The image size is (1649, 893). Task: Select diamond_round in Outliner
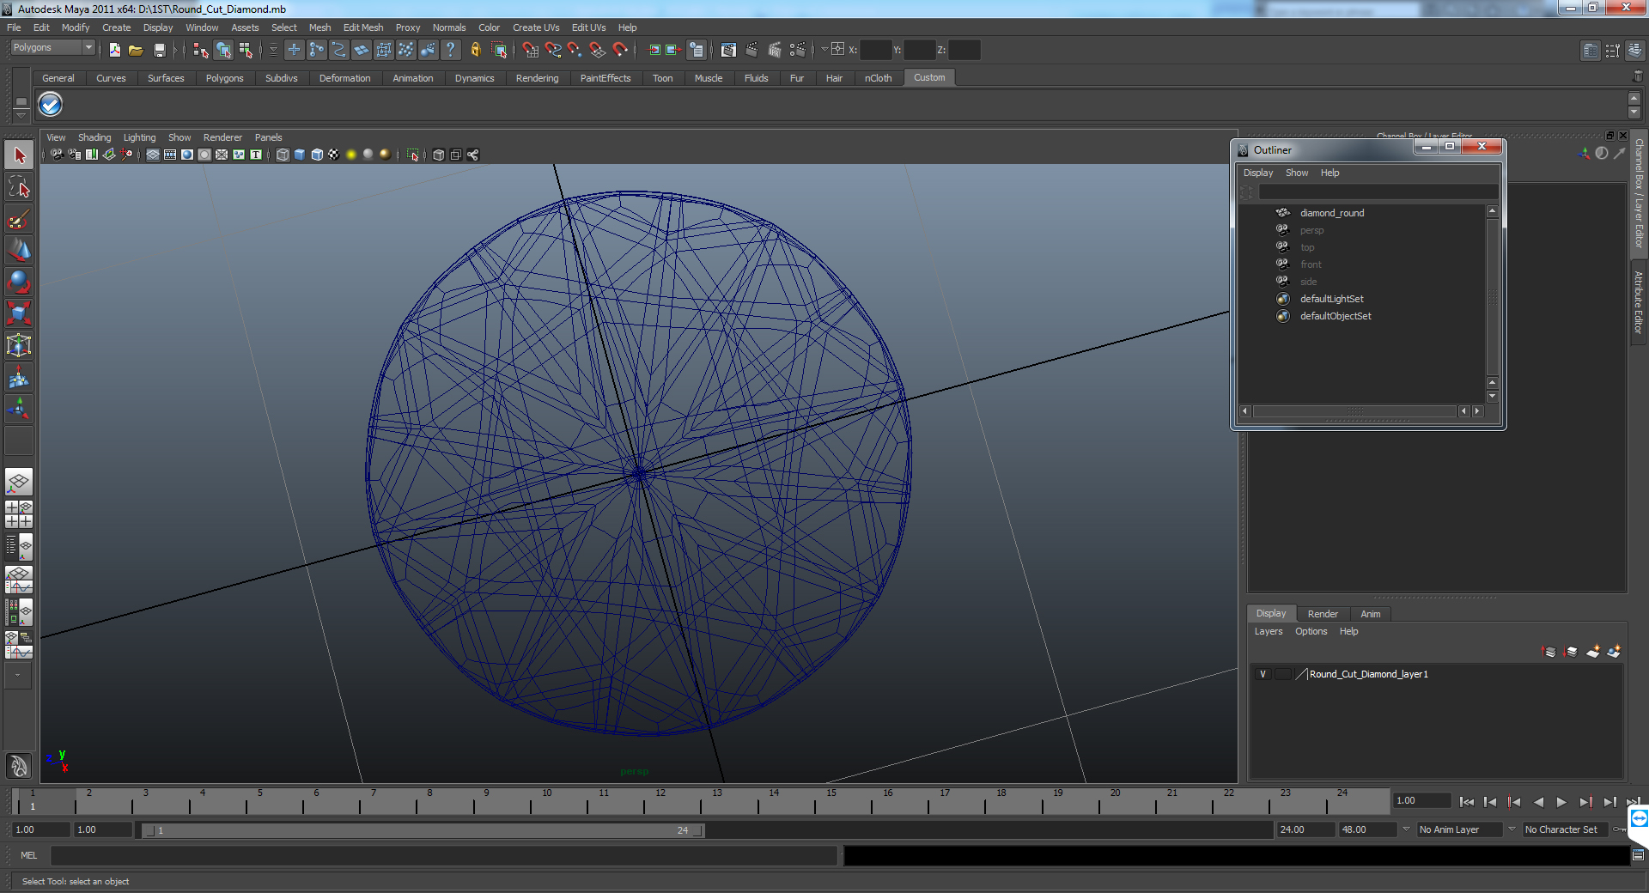[x=1331, y=213]
